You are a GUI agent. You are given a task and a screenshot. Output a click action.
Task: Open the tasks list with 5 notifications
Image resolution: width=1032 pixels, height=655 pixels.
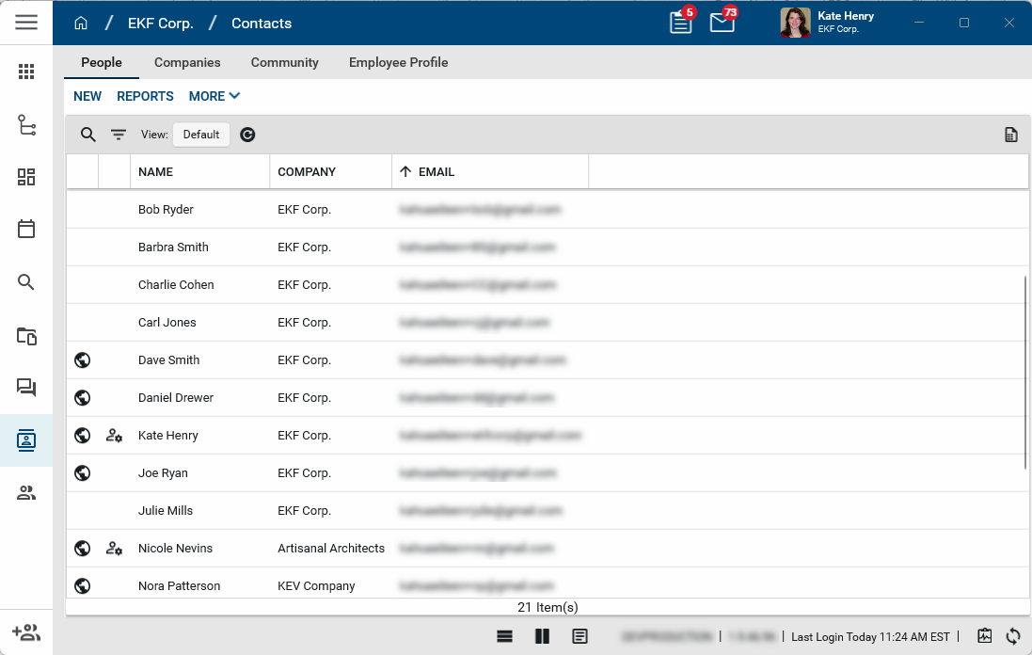tap(680, 23)
